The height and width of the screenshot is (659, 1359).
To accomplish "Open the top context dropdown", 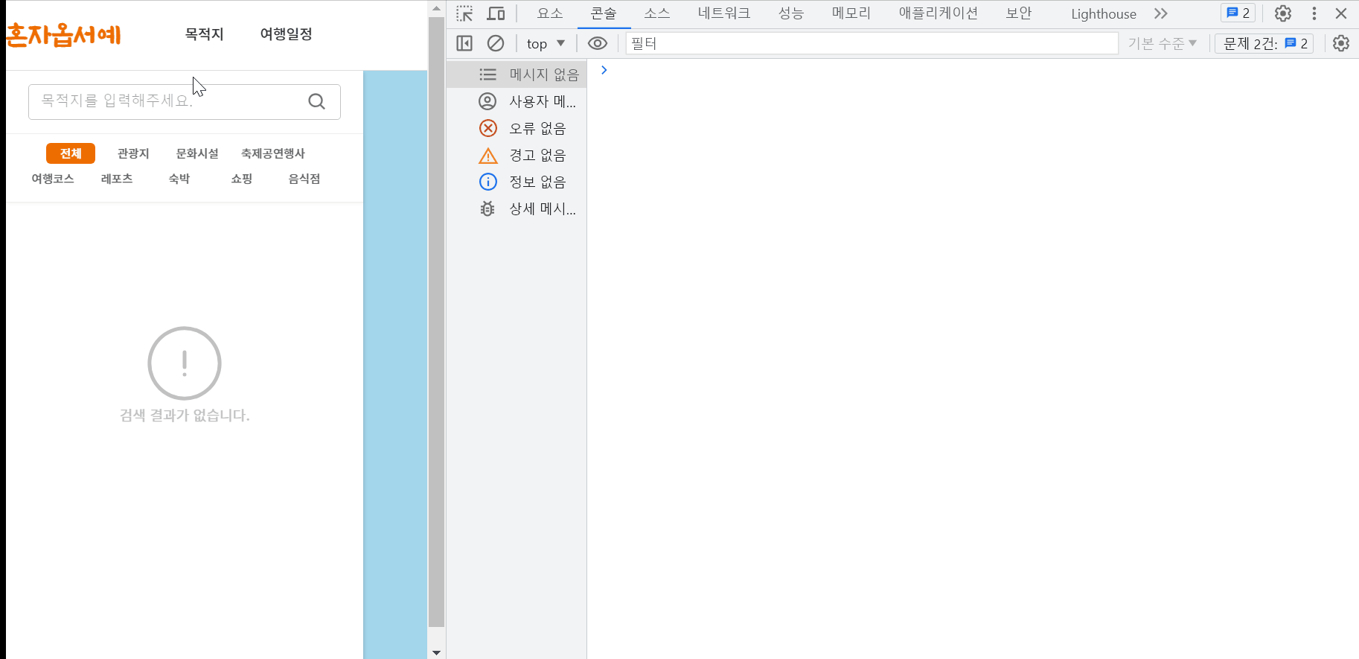I will [546, 43].
